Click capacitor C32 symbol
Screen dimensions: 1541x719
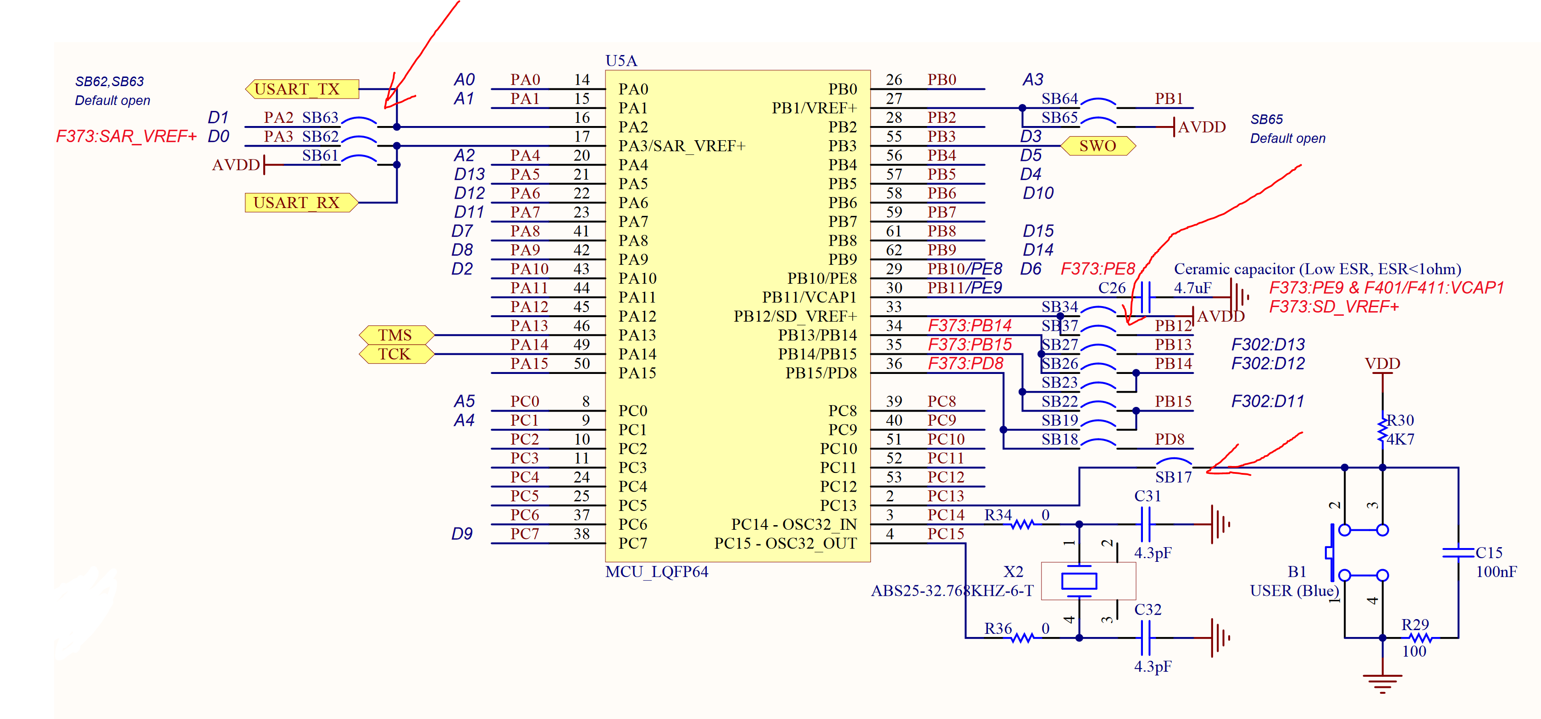[1146, 638]
